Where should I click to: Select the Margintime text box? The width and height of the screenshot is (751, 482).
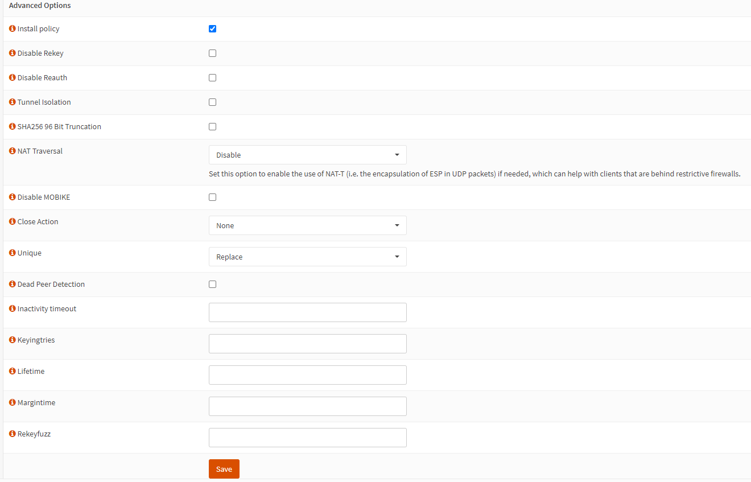pos(307,406)
